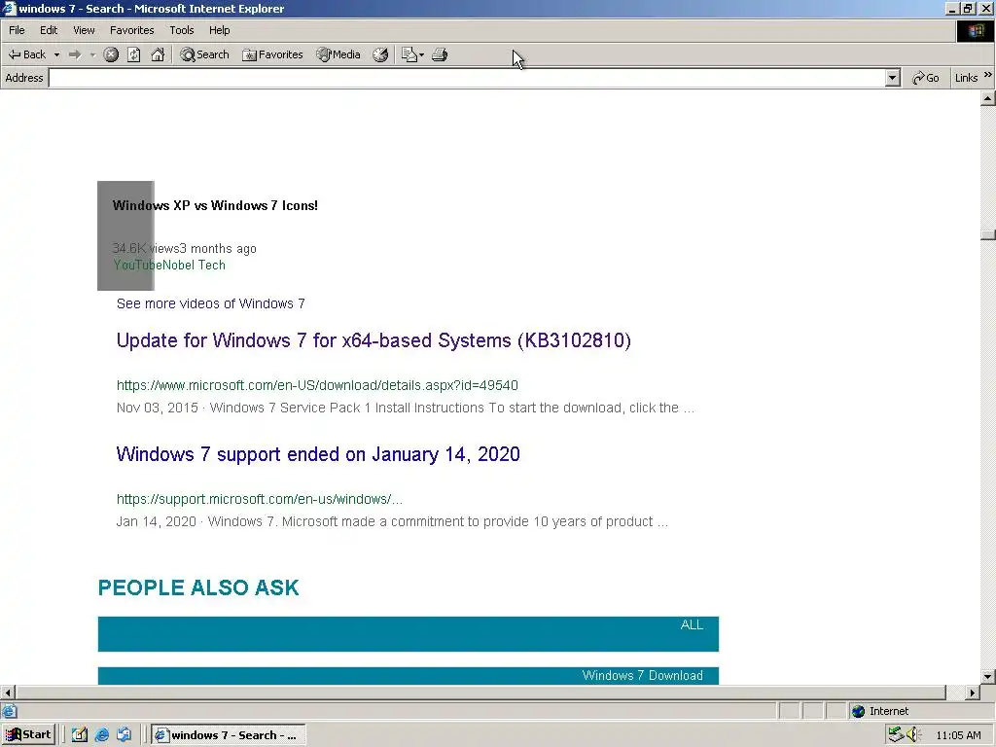This screenshot has height=747, width=996.
Task: Launch Show Desktop quick launch icon
Action: [80, 735]
